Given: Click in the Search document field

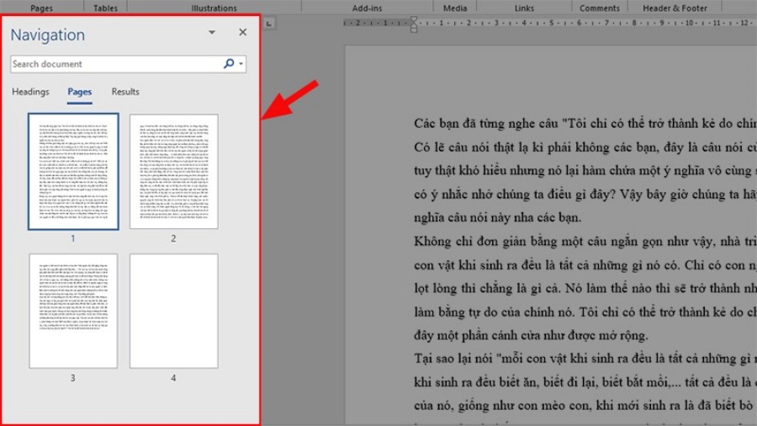Looking at the screenshot, I should pyautogui.click(x=115, y=64).
